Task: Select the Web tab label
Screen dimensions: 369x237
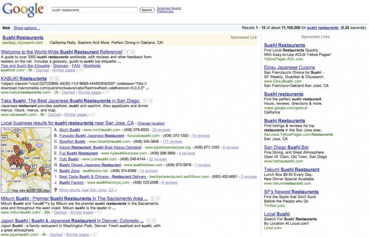Action: coord(6,28)
